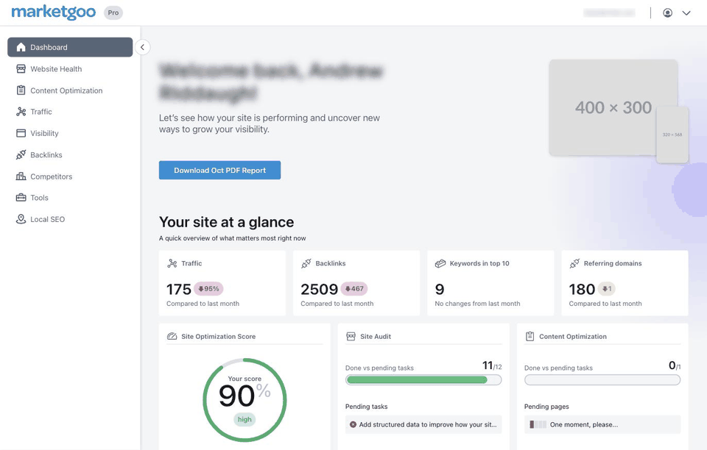Click the 'high' score label
This screenshot has width=707, height=450.
(245, 419)
